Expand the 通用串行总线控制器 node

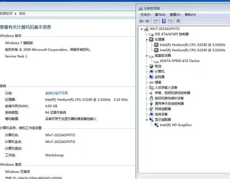pos(147,104)
